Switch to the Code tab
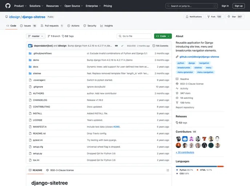This screenshot has width=250, height=186. tap(11, 26)
